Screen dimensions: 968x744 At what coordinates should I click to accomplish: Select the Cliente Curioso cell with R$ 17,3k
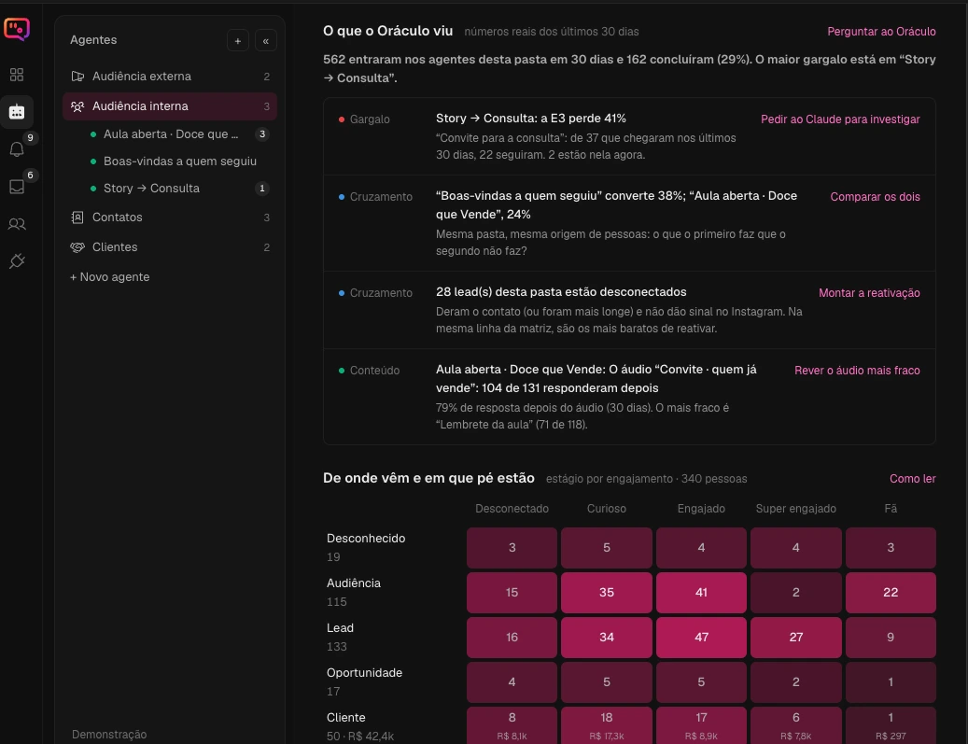606,725
